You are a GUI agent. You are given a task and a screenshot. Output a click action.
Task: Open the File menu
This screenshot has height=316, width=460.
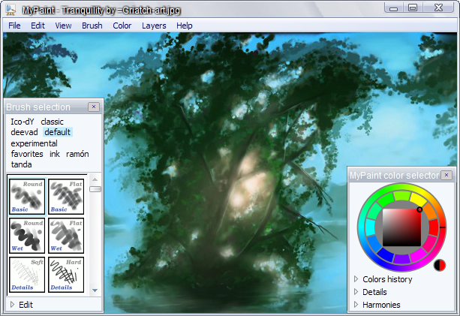14,26
